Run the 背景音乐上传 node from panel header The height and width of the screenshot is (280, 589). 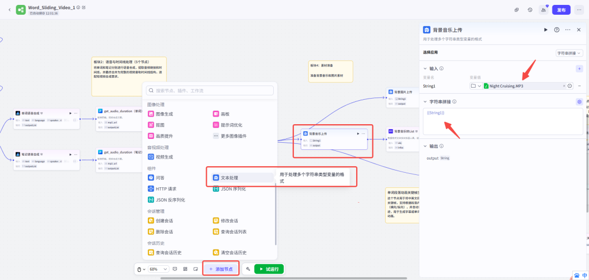tap(546, 29)
